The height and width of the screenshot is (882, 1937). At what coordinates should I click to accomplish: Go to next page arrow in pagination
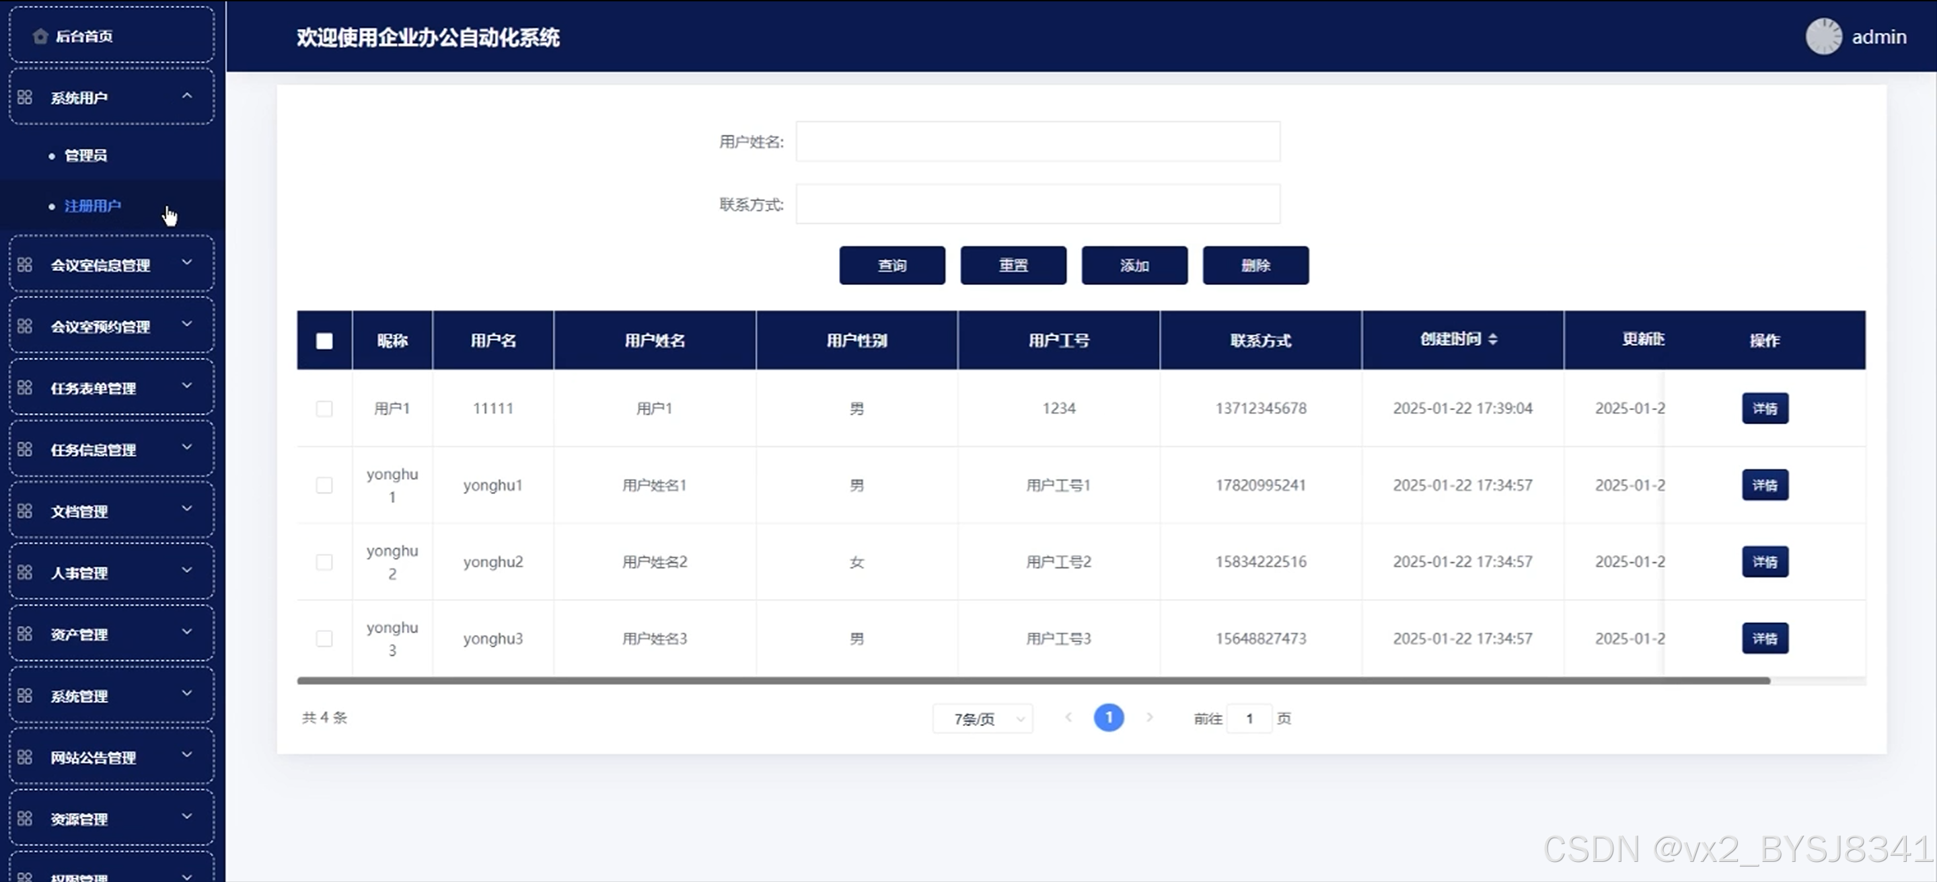click(1149, 717)
